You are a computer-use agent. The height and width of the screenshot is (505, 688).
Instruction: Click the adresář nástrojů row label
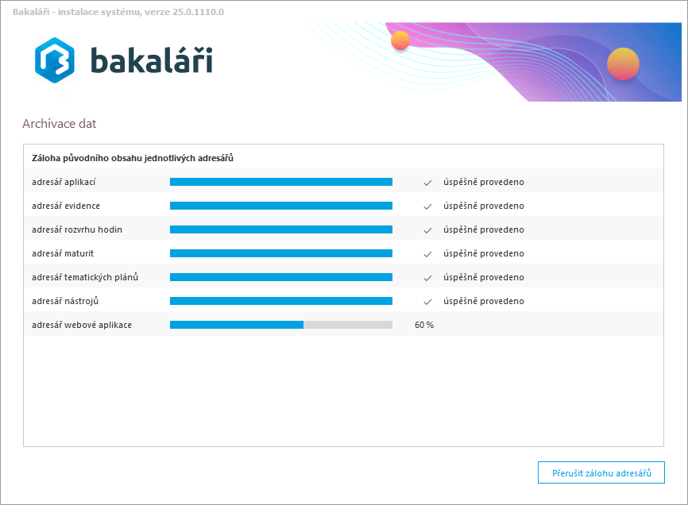pos(65,302)
